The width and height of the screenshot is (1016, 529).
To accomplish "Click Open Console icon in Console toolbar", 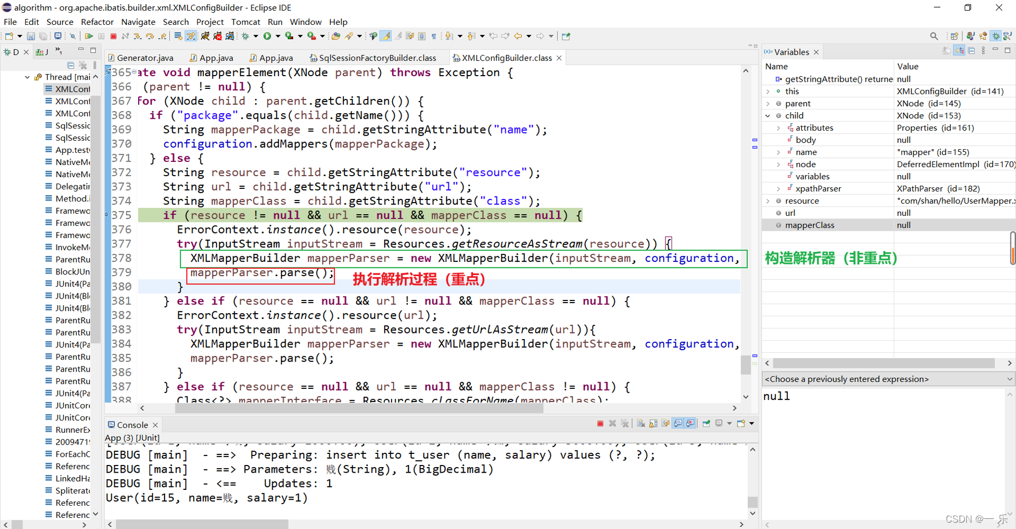I will point(741,423).
